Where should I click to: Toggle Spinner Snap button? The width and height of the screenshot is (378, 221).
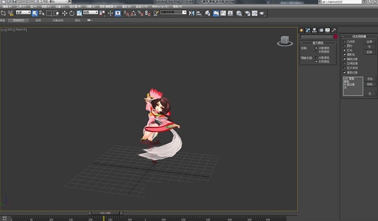pyautogui.click(x=148, y=13)
